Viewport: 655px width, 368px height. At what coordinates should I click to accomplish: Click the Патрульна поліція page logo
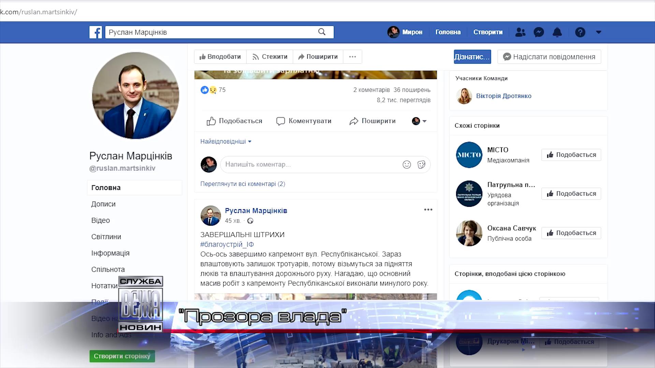469,194
